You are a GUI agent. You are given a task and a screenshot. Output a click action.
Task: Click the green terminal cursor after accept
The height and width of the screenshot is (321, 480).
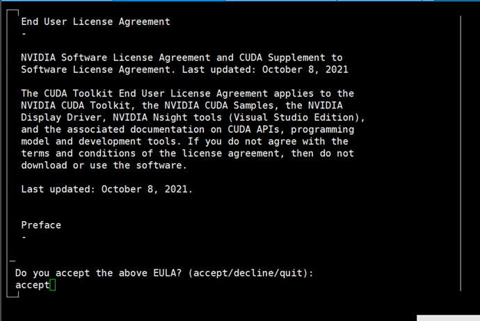[x=52, y=285]
